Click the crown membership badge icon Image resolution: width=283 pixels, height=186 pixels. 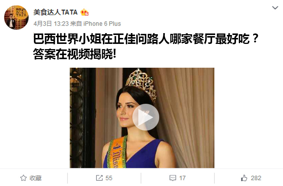pyautogui.click(x=85, y=12)
